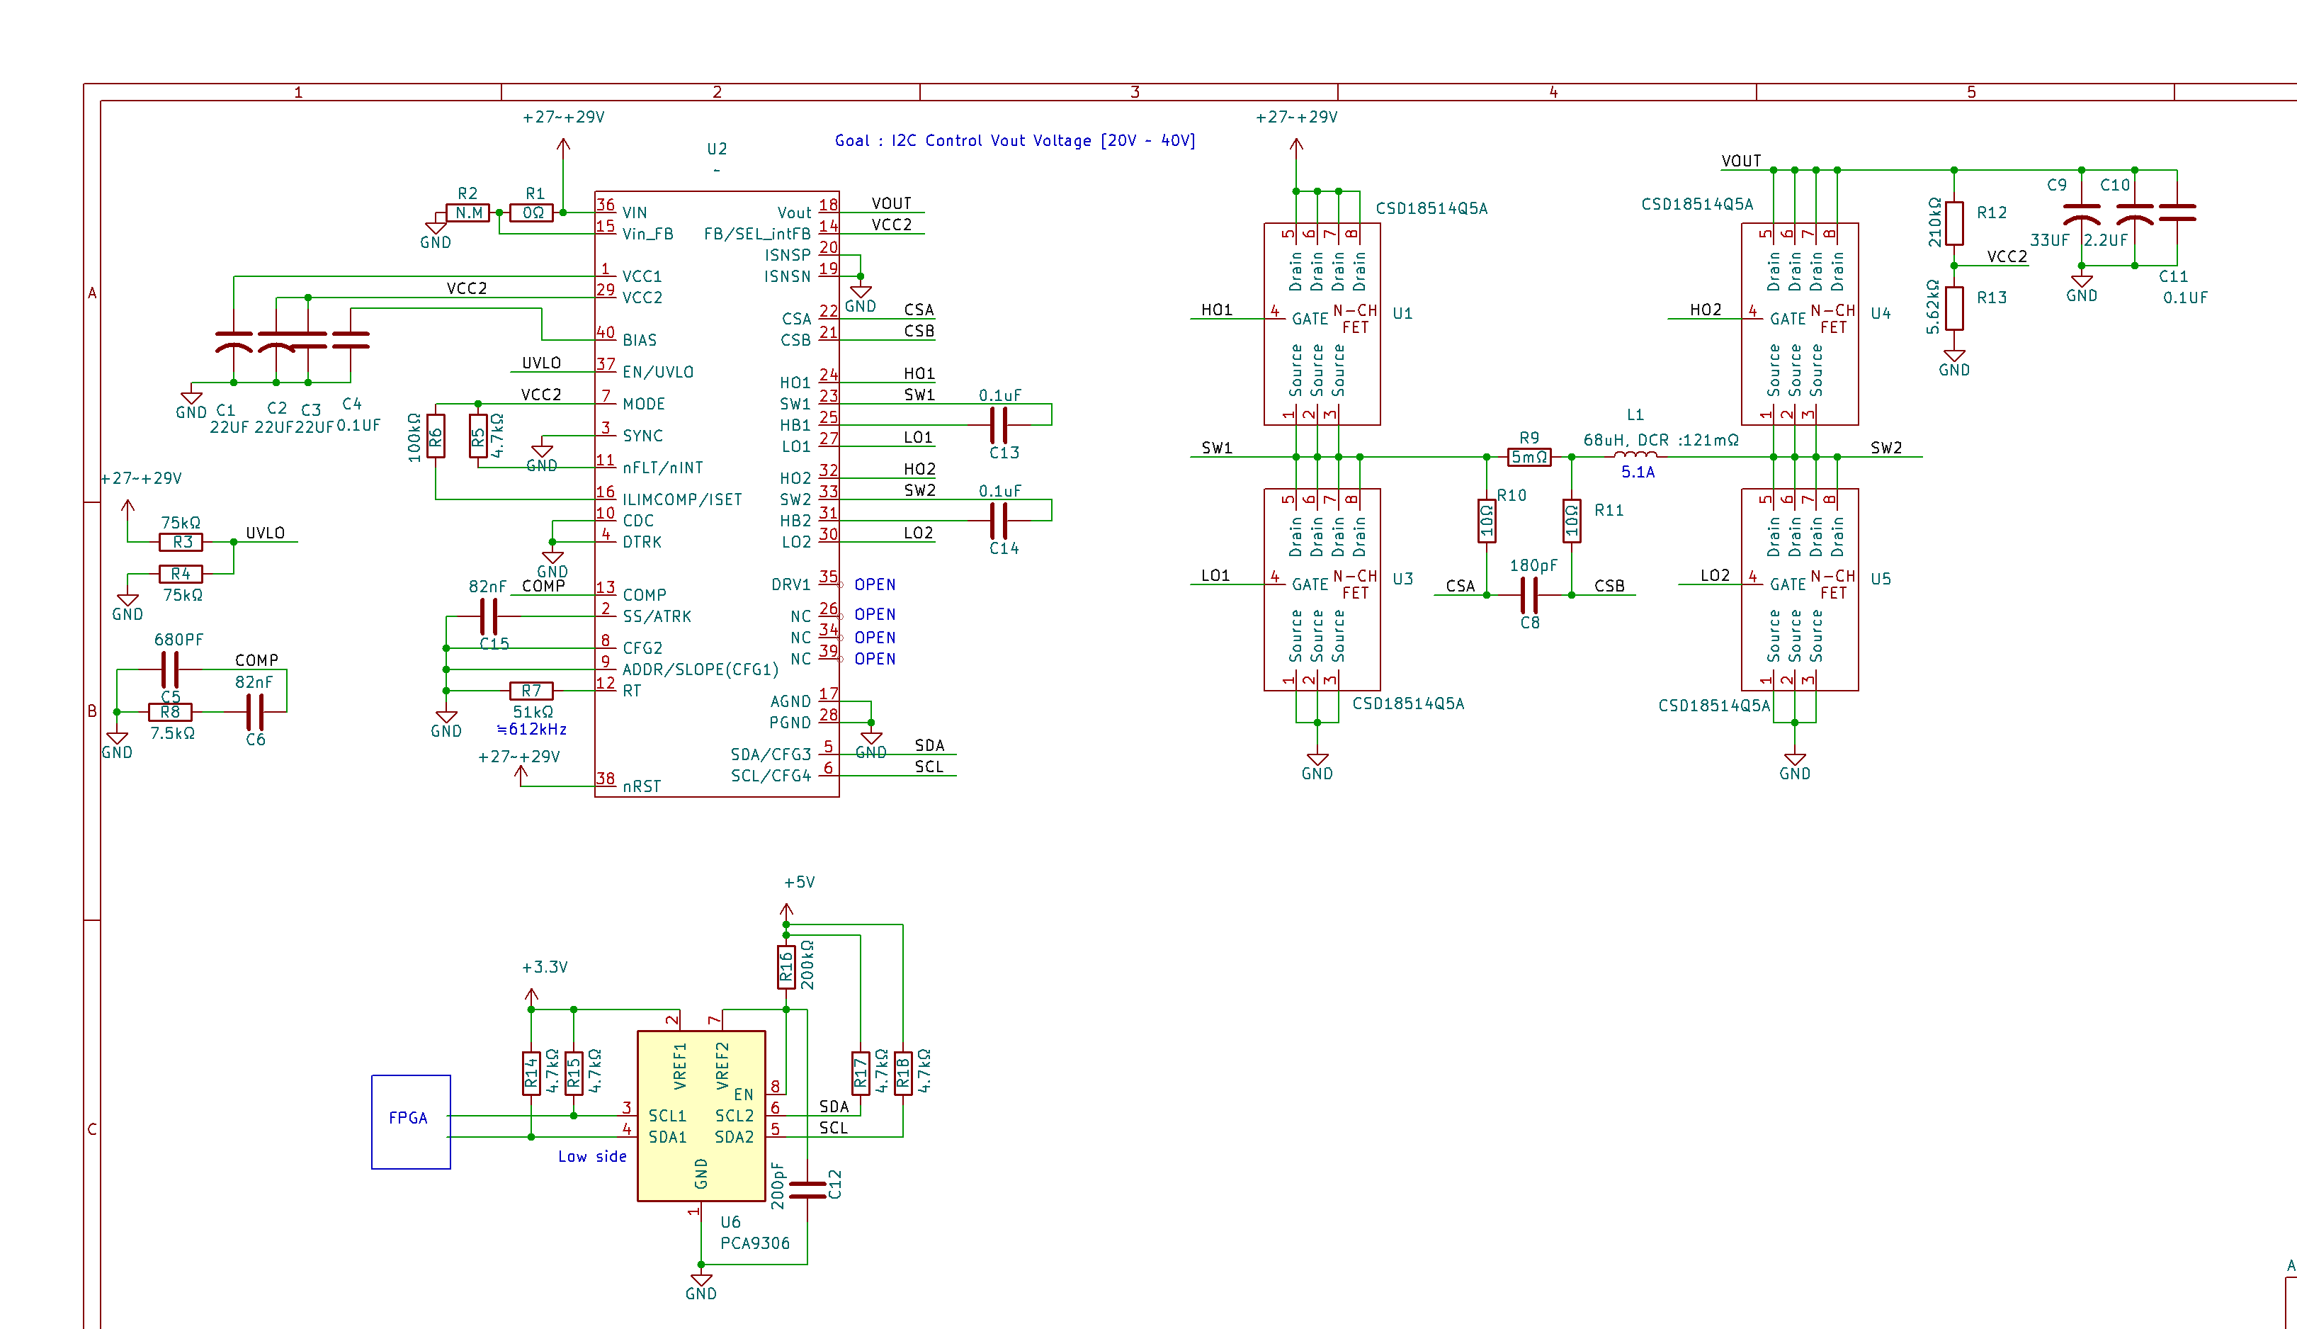2297x1329 pixels.
Task: Select the R17 4.7kΩ pull-up resistor
Action: 860,1073
